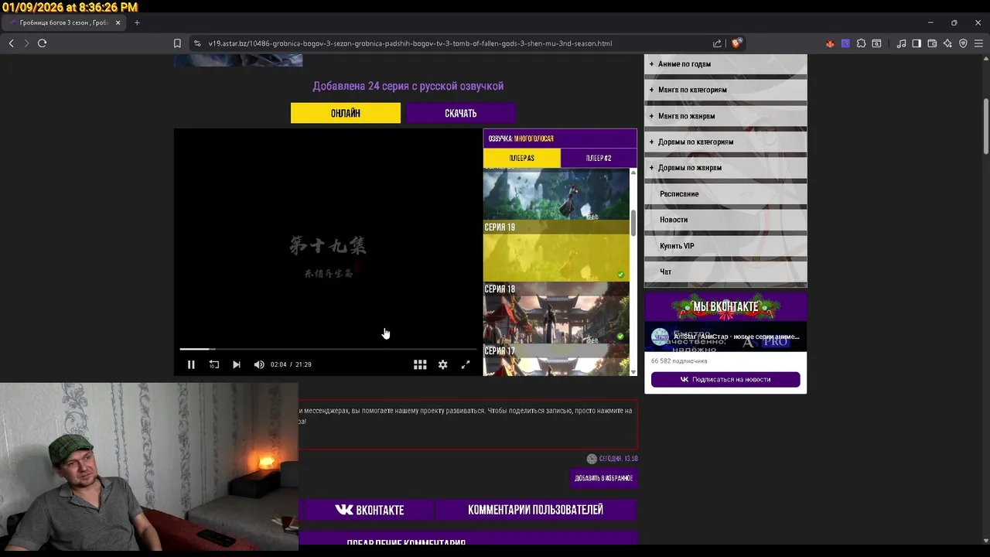This screenshot has width=990, height=557.
Task: Open the music note playlist icon
Action: click(901, 43)
